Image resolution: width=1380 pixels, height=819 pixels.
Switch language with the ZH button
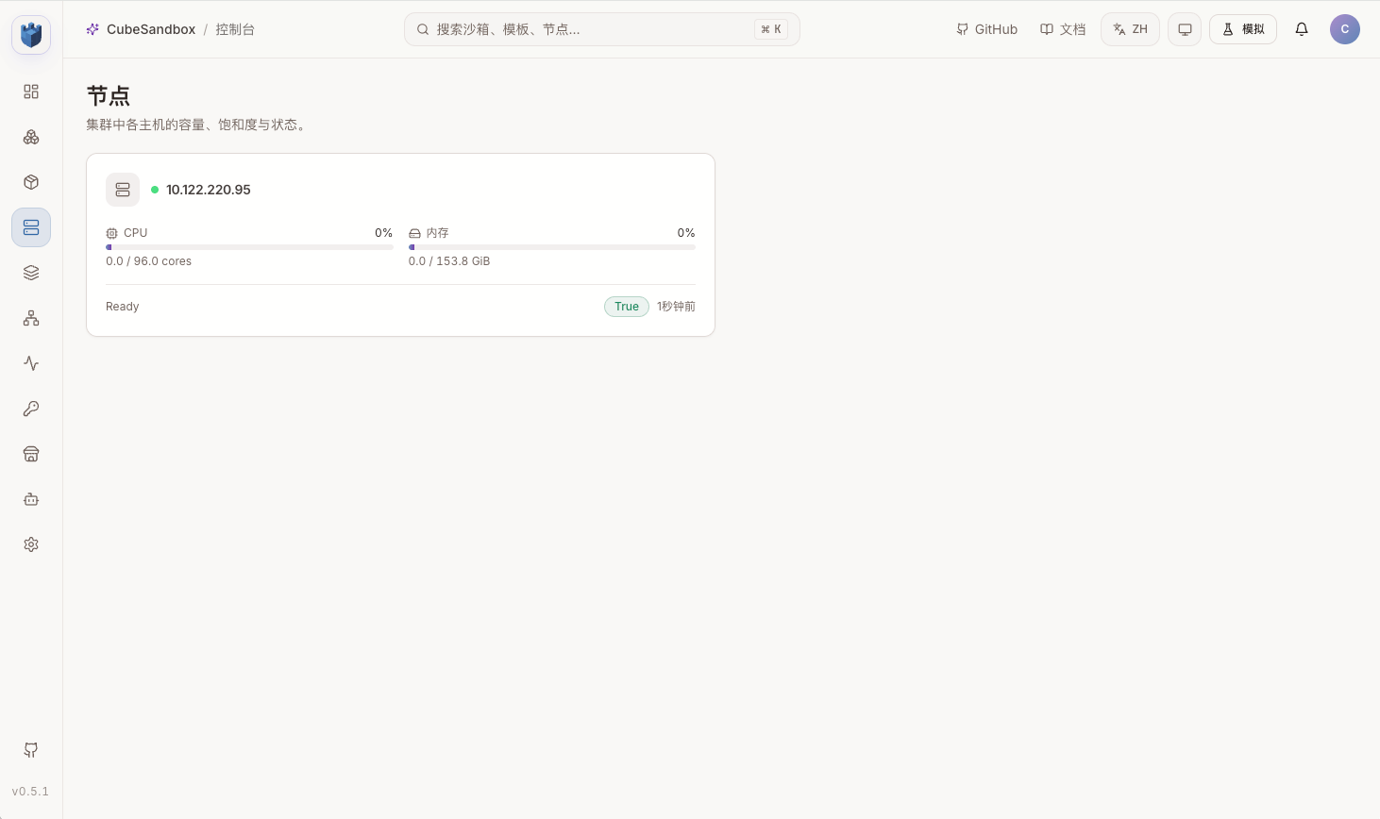[x=1130, y=29]
